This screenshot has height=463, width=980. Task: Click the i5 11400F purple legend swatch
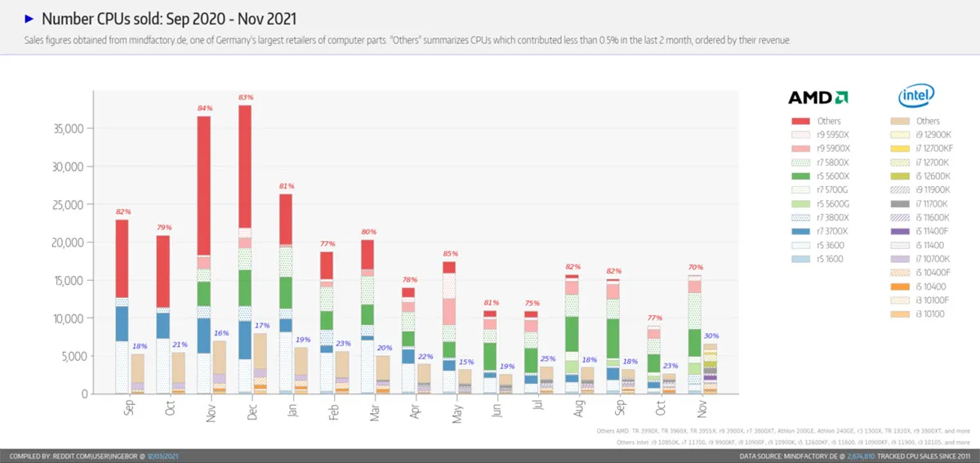pyautogui.click(x=899, y=231)
